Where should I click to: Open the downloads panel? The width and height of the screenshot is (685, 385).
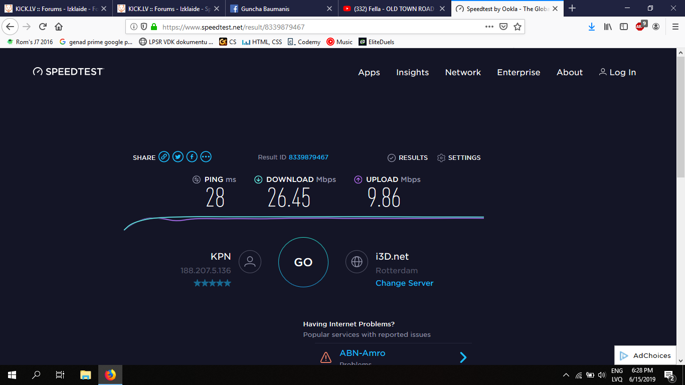pyautogui.click(x=592, y=27)
